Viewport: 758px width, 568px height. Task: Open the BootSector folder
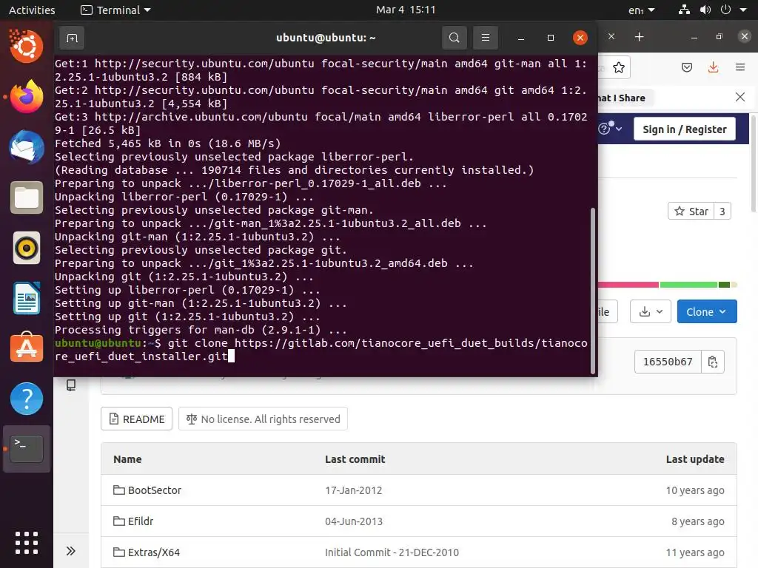[x=154, y=490]
